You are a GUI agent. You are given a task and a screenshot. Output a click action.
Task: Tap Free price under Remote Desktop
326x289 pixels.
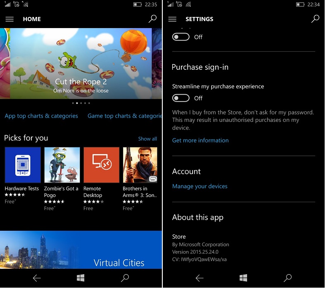tap(88, 208)
